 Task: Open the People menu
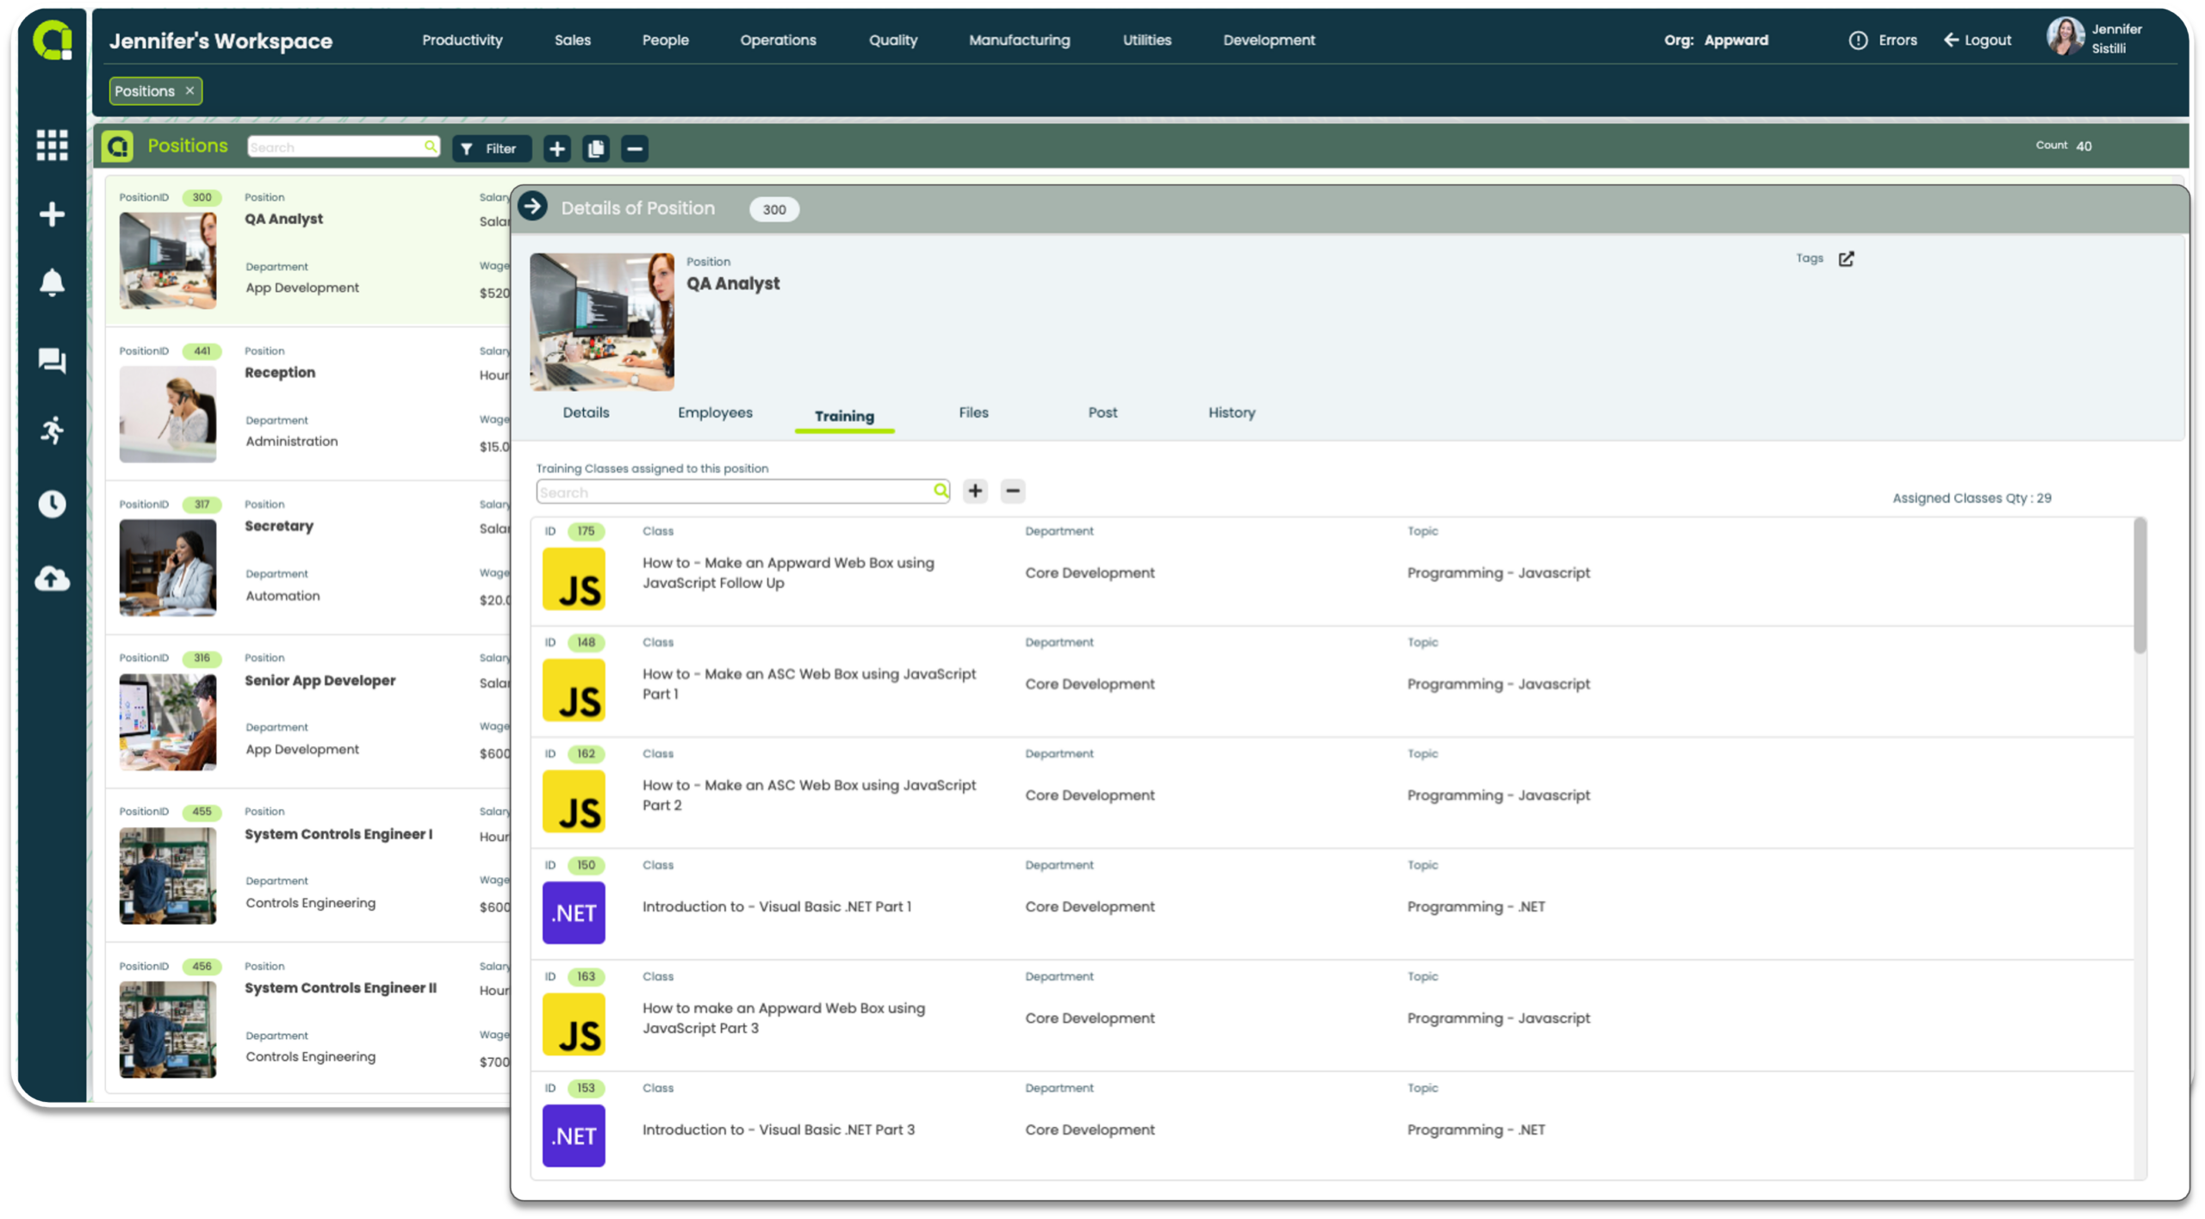[666, 40]
